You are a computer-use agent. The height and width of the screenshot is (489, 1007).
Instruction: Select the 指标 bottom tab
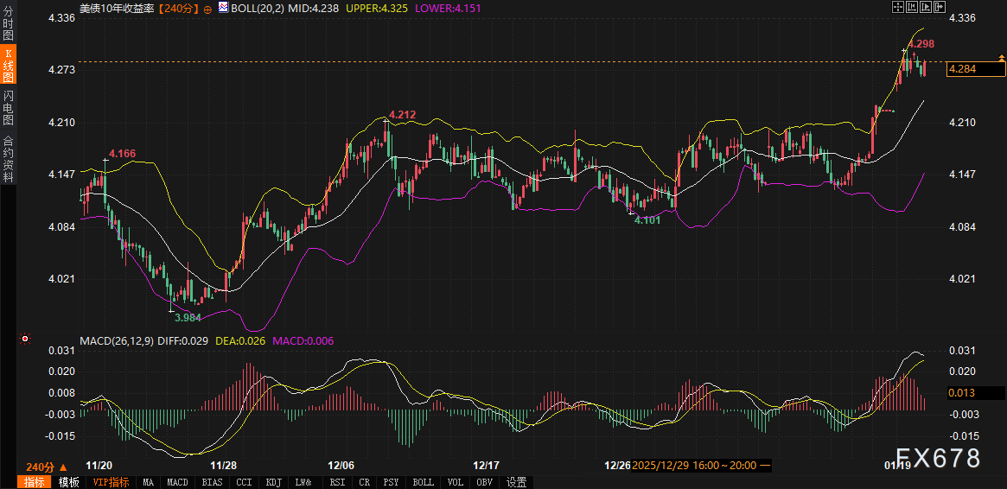(x=35, y=482)
